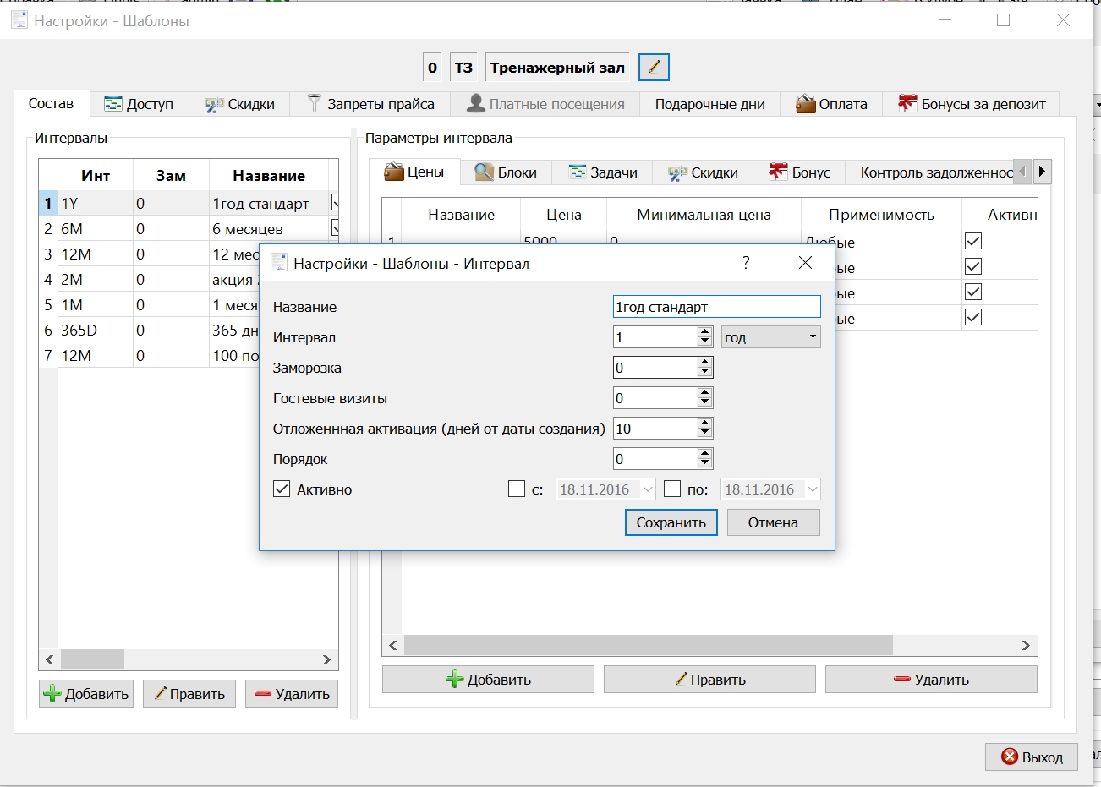Open Бонусы за депозит tab gift icon
Image resolution: width=1101 pixels, height=787 pixels.
click(907, 104)
